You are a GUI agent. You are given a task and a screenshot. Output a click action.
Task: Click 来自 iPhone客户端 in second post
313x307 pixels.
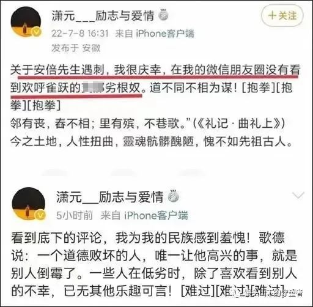click(144, 215)
